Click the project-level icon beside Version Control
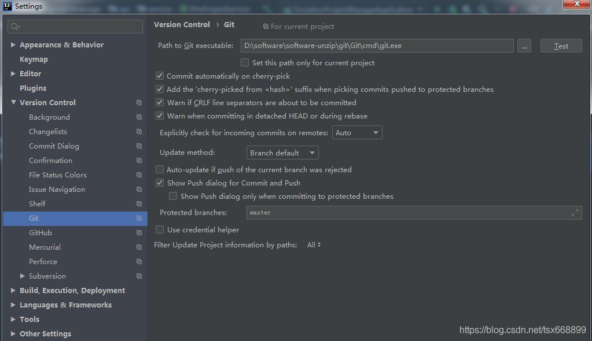Image resolution: width=592 pixels, height=341 pixels. pyautogui.click(x=139, y=103)
